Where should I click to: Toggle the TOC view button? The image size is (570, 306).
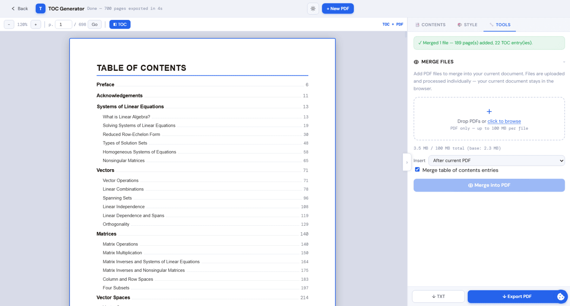(x=120, y=24)
